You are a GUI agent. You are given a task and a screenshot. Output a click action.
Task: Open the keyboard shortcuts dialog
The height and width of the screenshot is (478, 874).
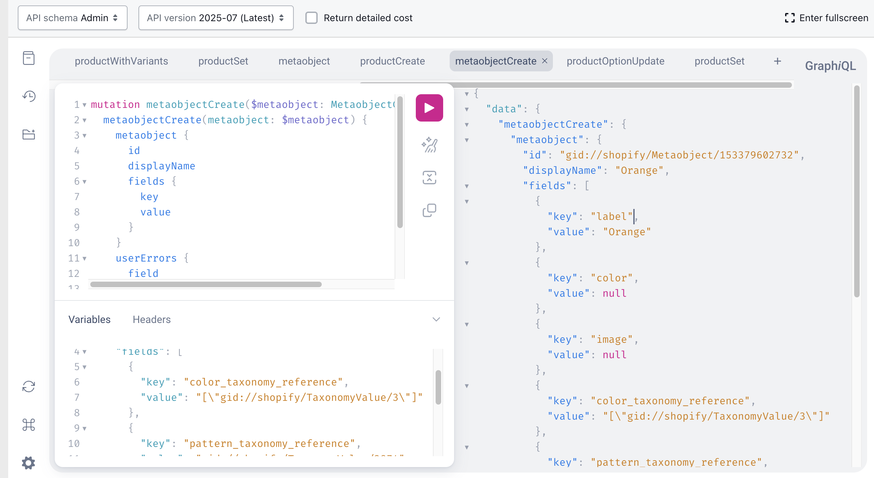(29, 425)
